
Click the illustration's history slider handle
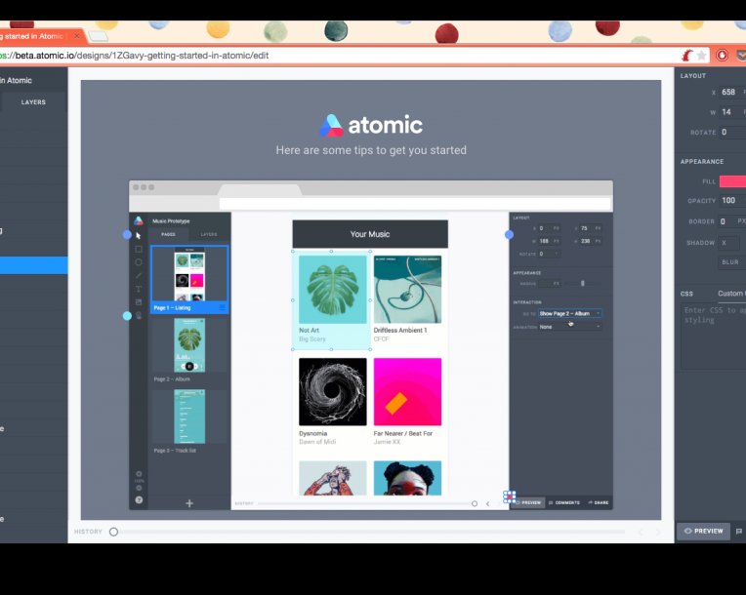475,503
